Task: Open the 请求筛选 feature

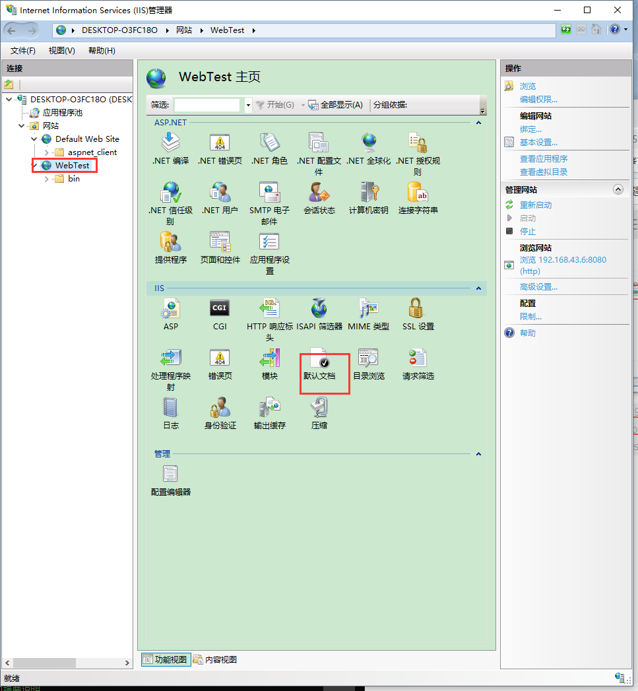Action: [x=418, y=364]
